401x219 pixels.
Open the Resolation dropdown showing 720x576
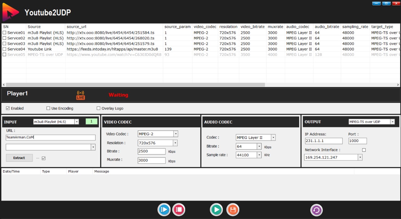pyautogui.click(x=175, y=143)
